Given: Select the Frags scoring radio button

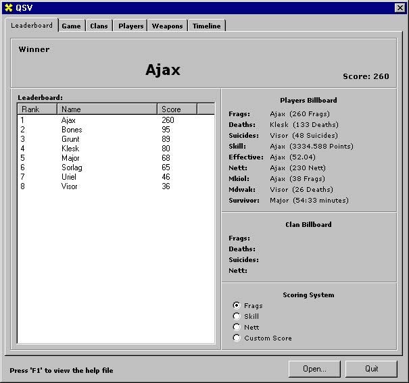Looking at the screenshot, I should 237,306.
